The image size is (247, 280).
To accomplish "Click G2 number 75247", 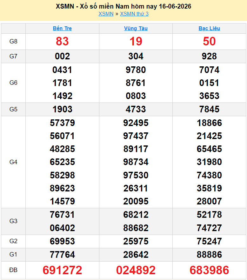I will 209,241.
